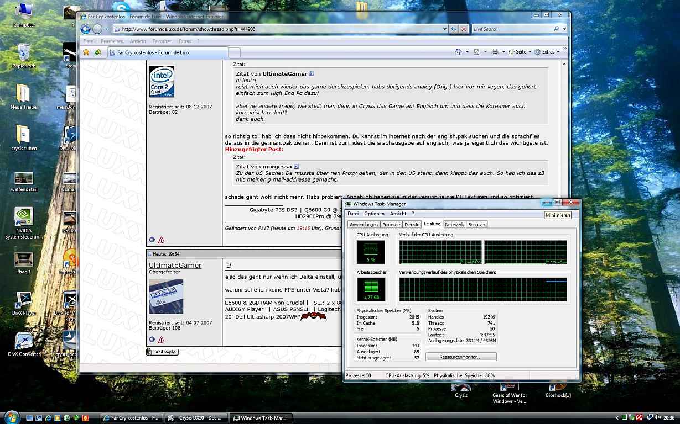
Task: Click the Add to Favorites star-plus icon
Action: point(98,52)
